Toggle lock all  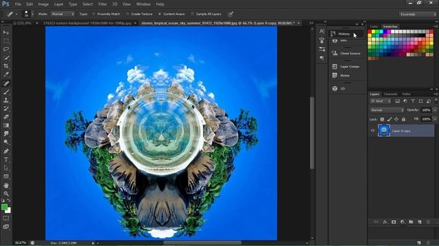click(403, 119)
